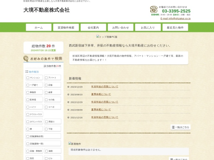Click the phone number 03-3395-2525
The width and height of the screenshot is (214, 160).
(176, 11)
